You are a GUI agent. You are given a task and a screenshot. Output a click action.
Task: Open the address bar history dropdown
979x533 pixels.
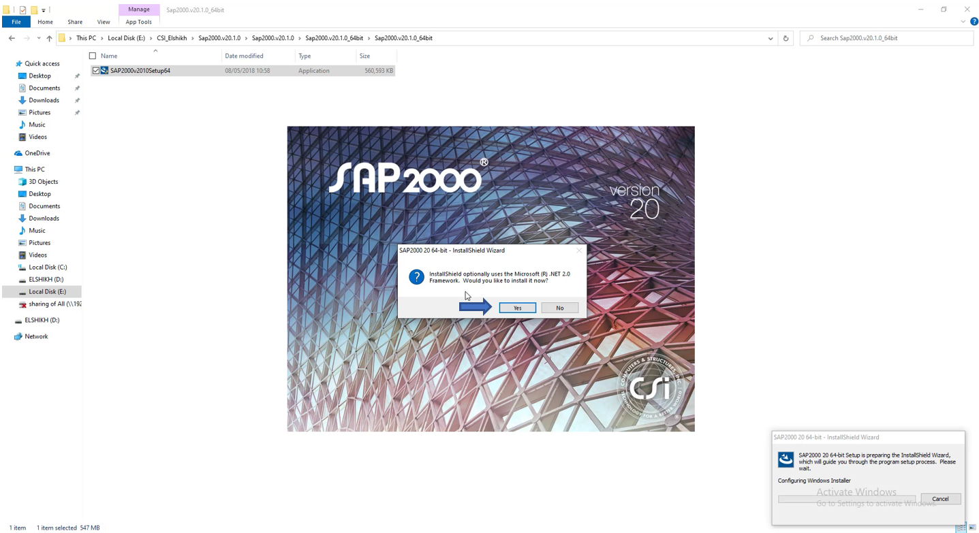pyautogui.click(x=771, y=38)
